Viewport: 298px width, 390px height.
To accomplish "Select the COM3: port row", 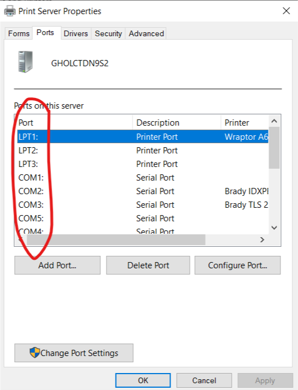I will 143,205.
